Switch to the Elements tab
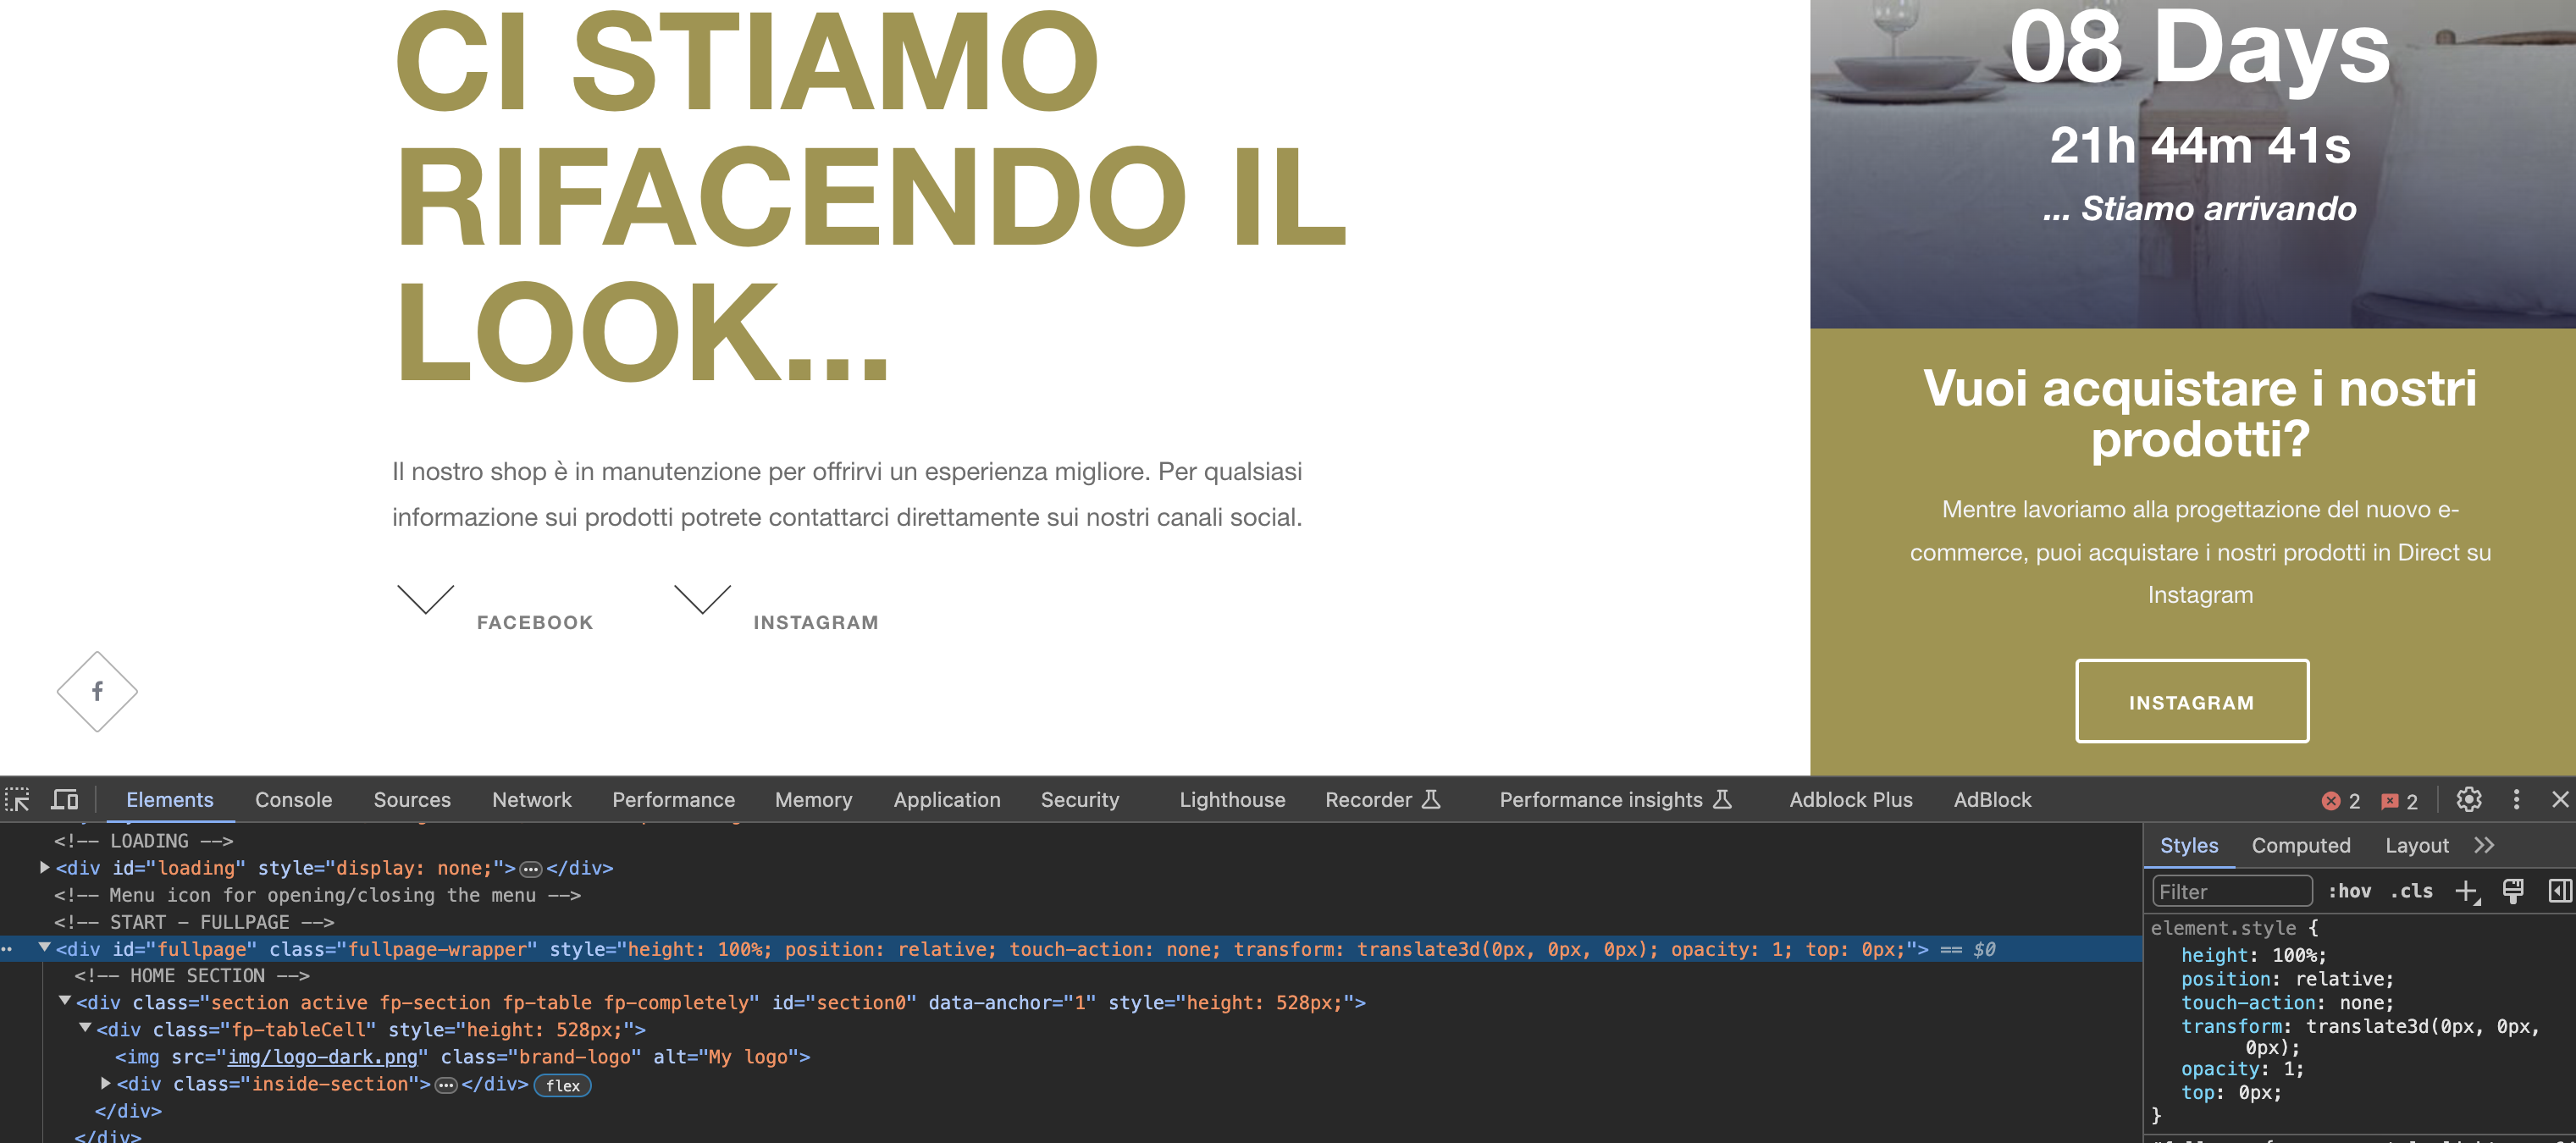2576x1143 pixels. click(170, 800)
